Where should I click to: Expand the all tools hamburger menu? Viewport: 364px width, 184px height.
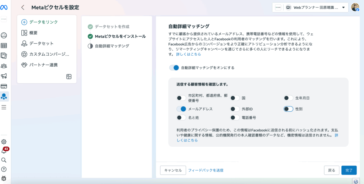click(x=4, y=107)
